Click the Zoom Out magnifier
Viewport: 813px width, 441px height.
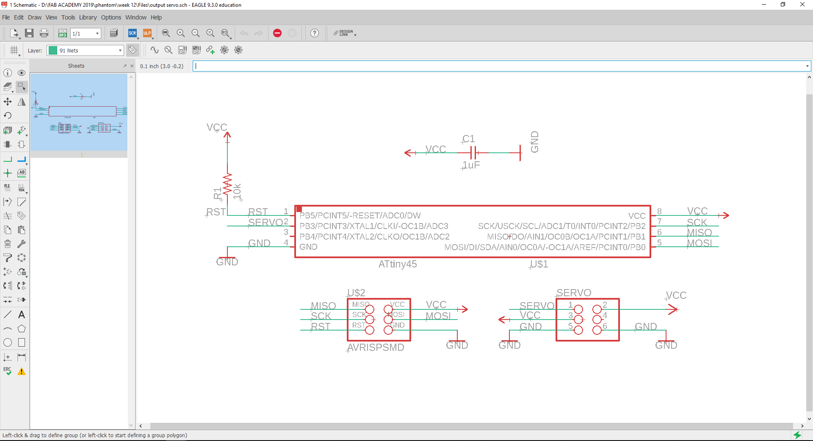pos(196,33)
